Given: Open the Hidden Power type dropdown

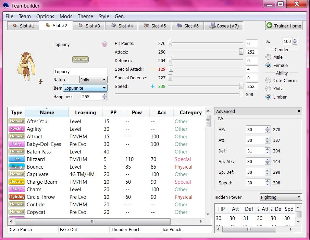Looking at the screenshot, I should (281, 197).
